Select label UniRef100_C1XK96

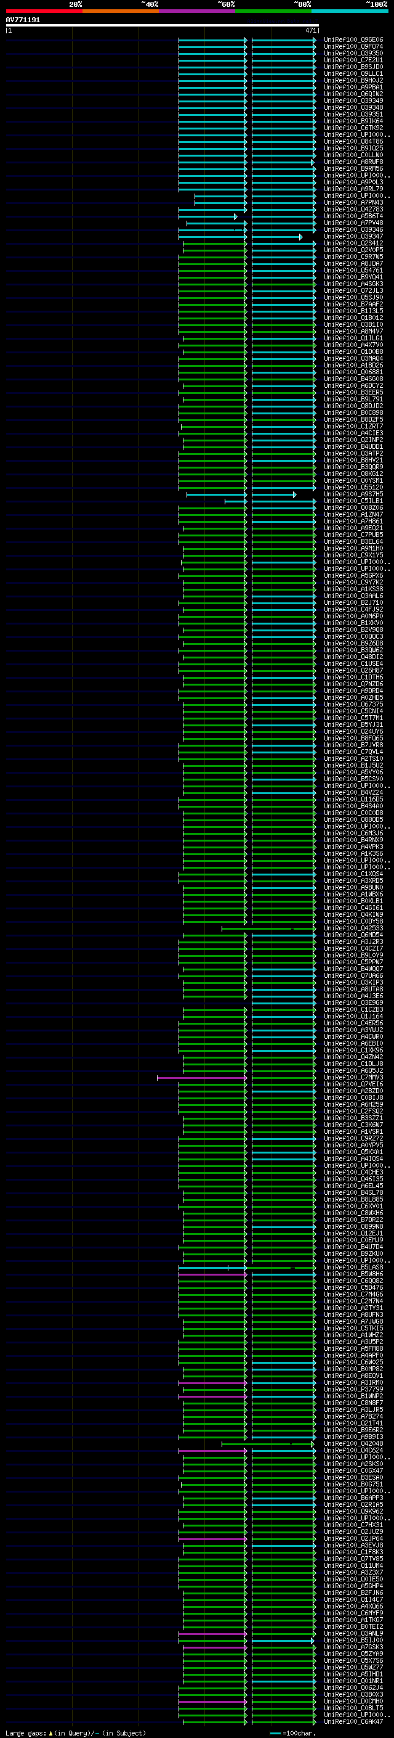[353, 1051]
